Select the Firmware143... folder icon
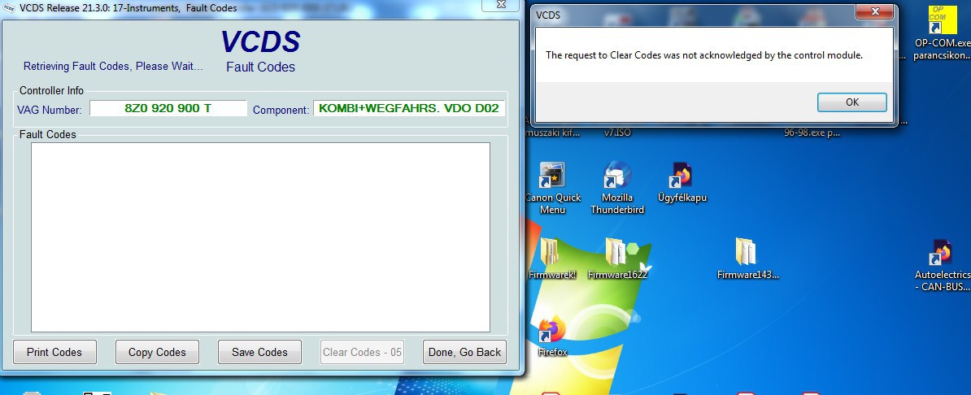Screen dimensions: 971x395 [747, 258]
